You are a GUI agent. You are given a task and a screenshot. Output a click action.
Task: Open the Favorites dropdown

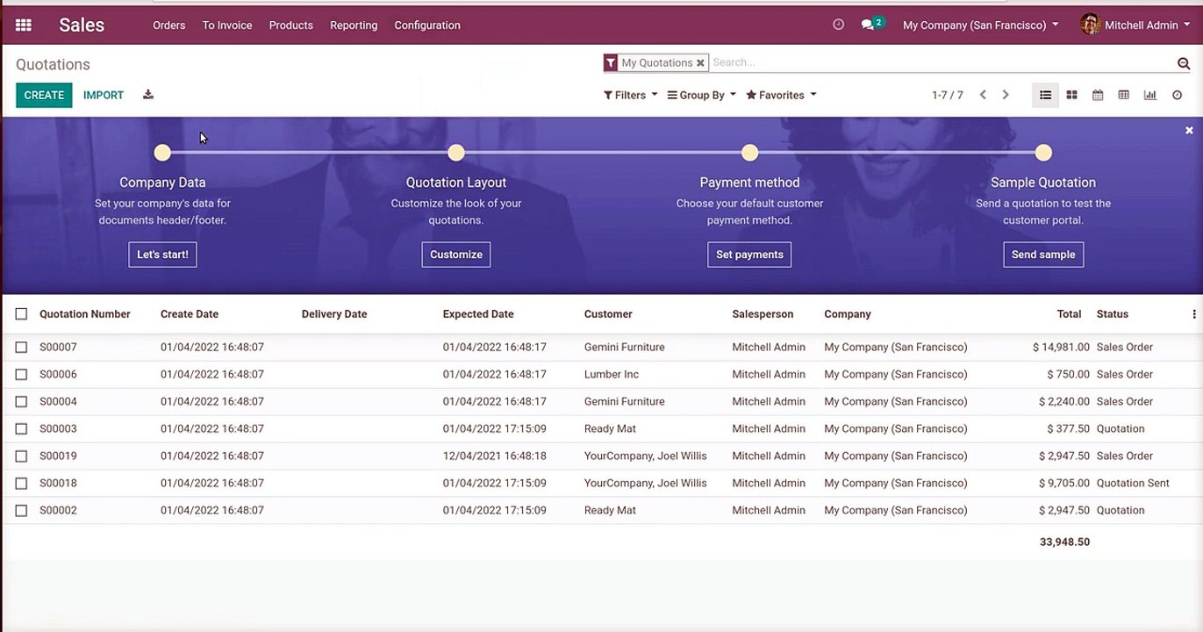point(781,95)
